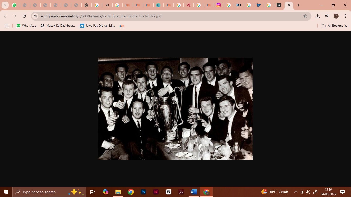Launch Copilot from the taskbar

105,192
